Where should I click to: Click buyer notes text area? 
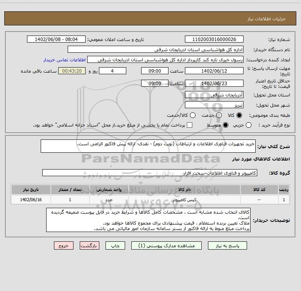[149, 220]
